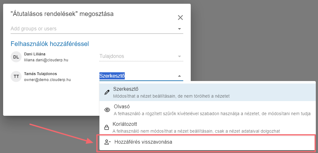The width and height of the screenshot is (318, 153).
Task: Focus the Add groups or users field
Action: (91, 29)
